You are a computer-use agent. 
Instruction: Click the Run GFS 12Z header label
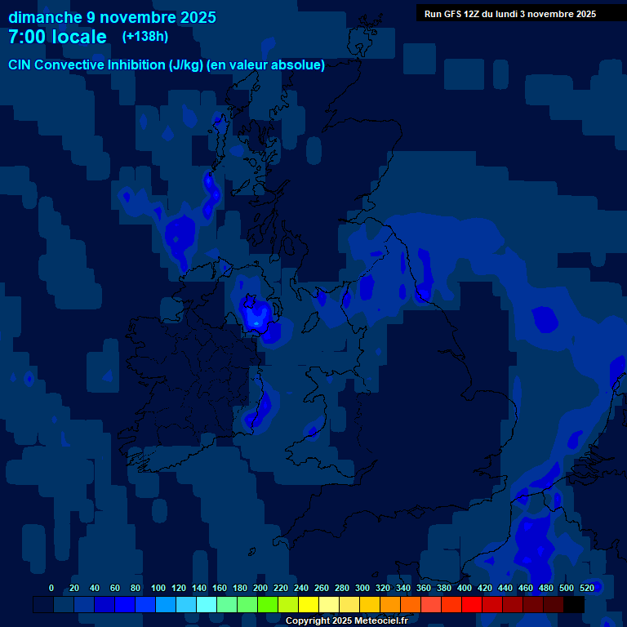[509, 14]
